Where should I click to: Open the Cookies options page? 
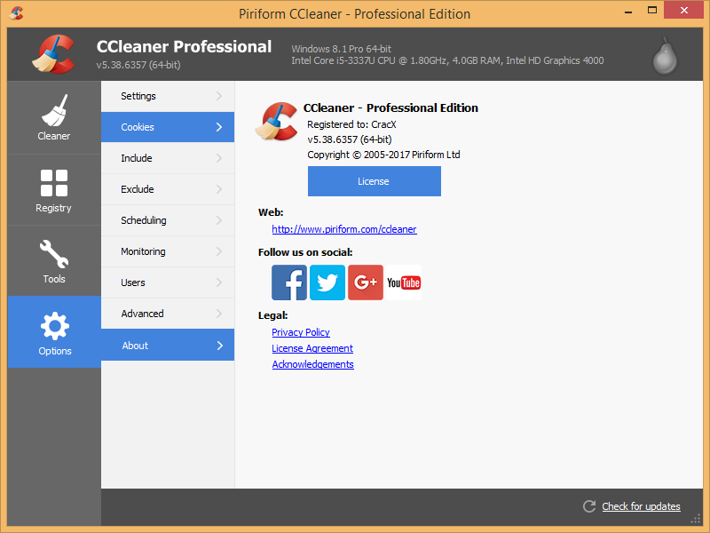coord(168,127)
